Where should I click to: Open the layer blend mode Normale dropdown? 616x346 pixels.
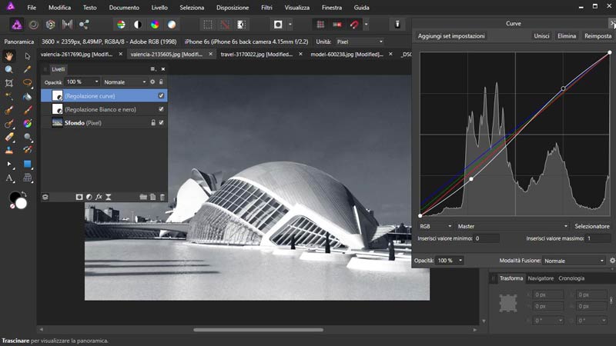(125, 82)
